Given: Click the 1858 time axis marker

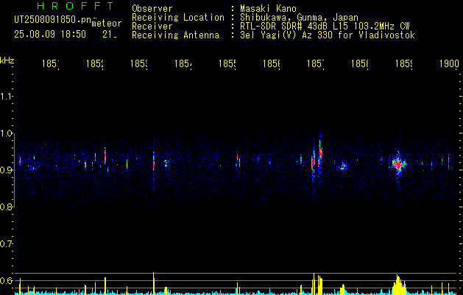Looking at the screenshot, I should point(360,64).
